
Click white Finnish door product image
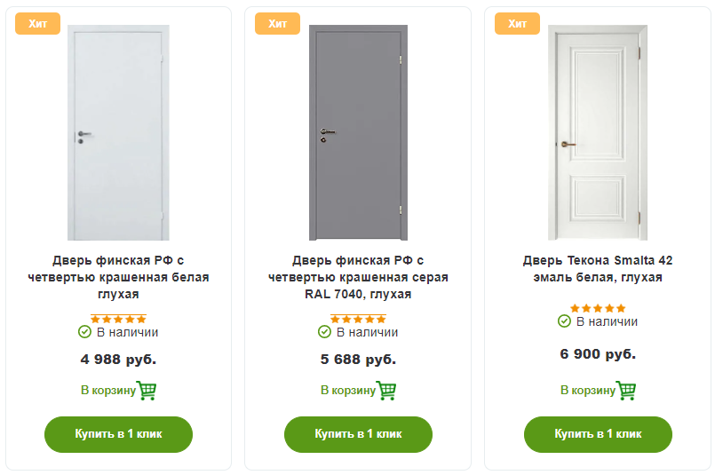(x=118, y=133)
